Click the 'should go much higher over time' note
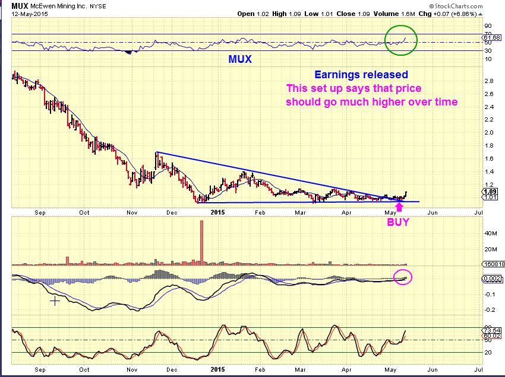Image resolution: width=505 pixels, height=377 pixels. (372, 102)
